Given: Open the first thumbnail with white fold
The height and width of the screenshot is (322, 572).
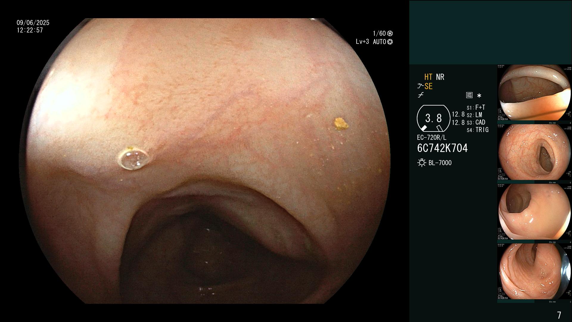Looking at the screenshot, I should coord(534,93).
